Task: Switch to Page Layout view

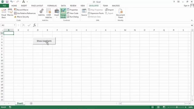Action: pos(158,107)
